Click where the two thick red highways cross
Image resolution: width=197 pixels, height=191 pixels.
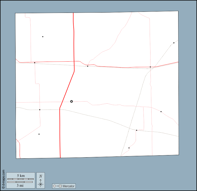(x=74, y=61)
